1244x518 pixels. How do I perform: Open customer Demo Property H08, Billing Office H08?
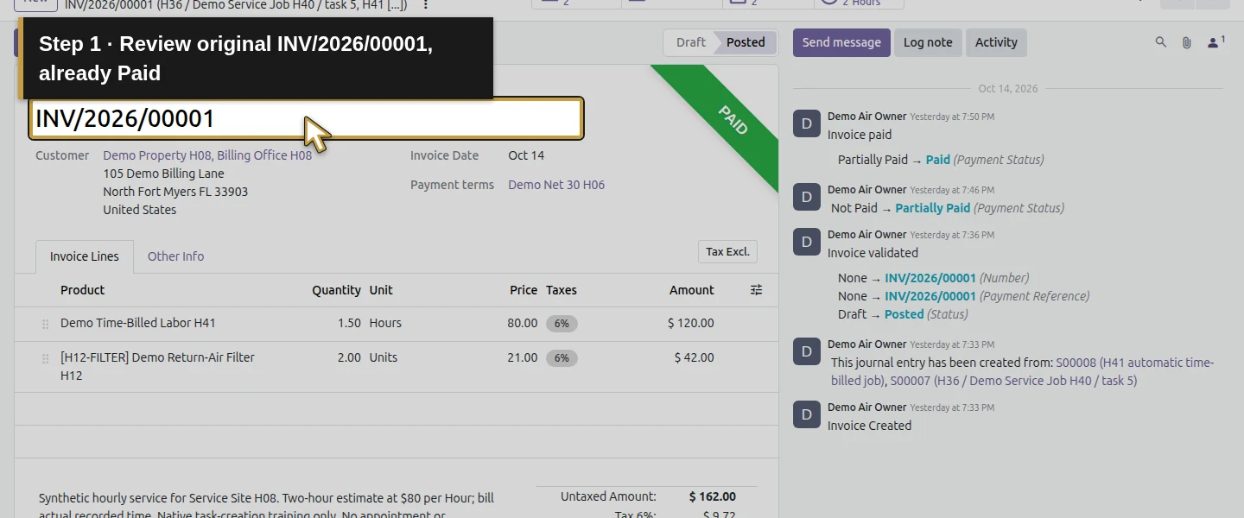207,155
